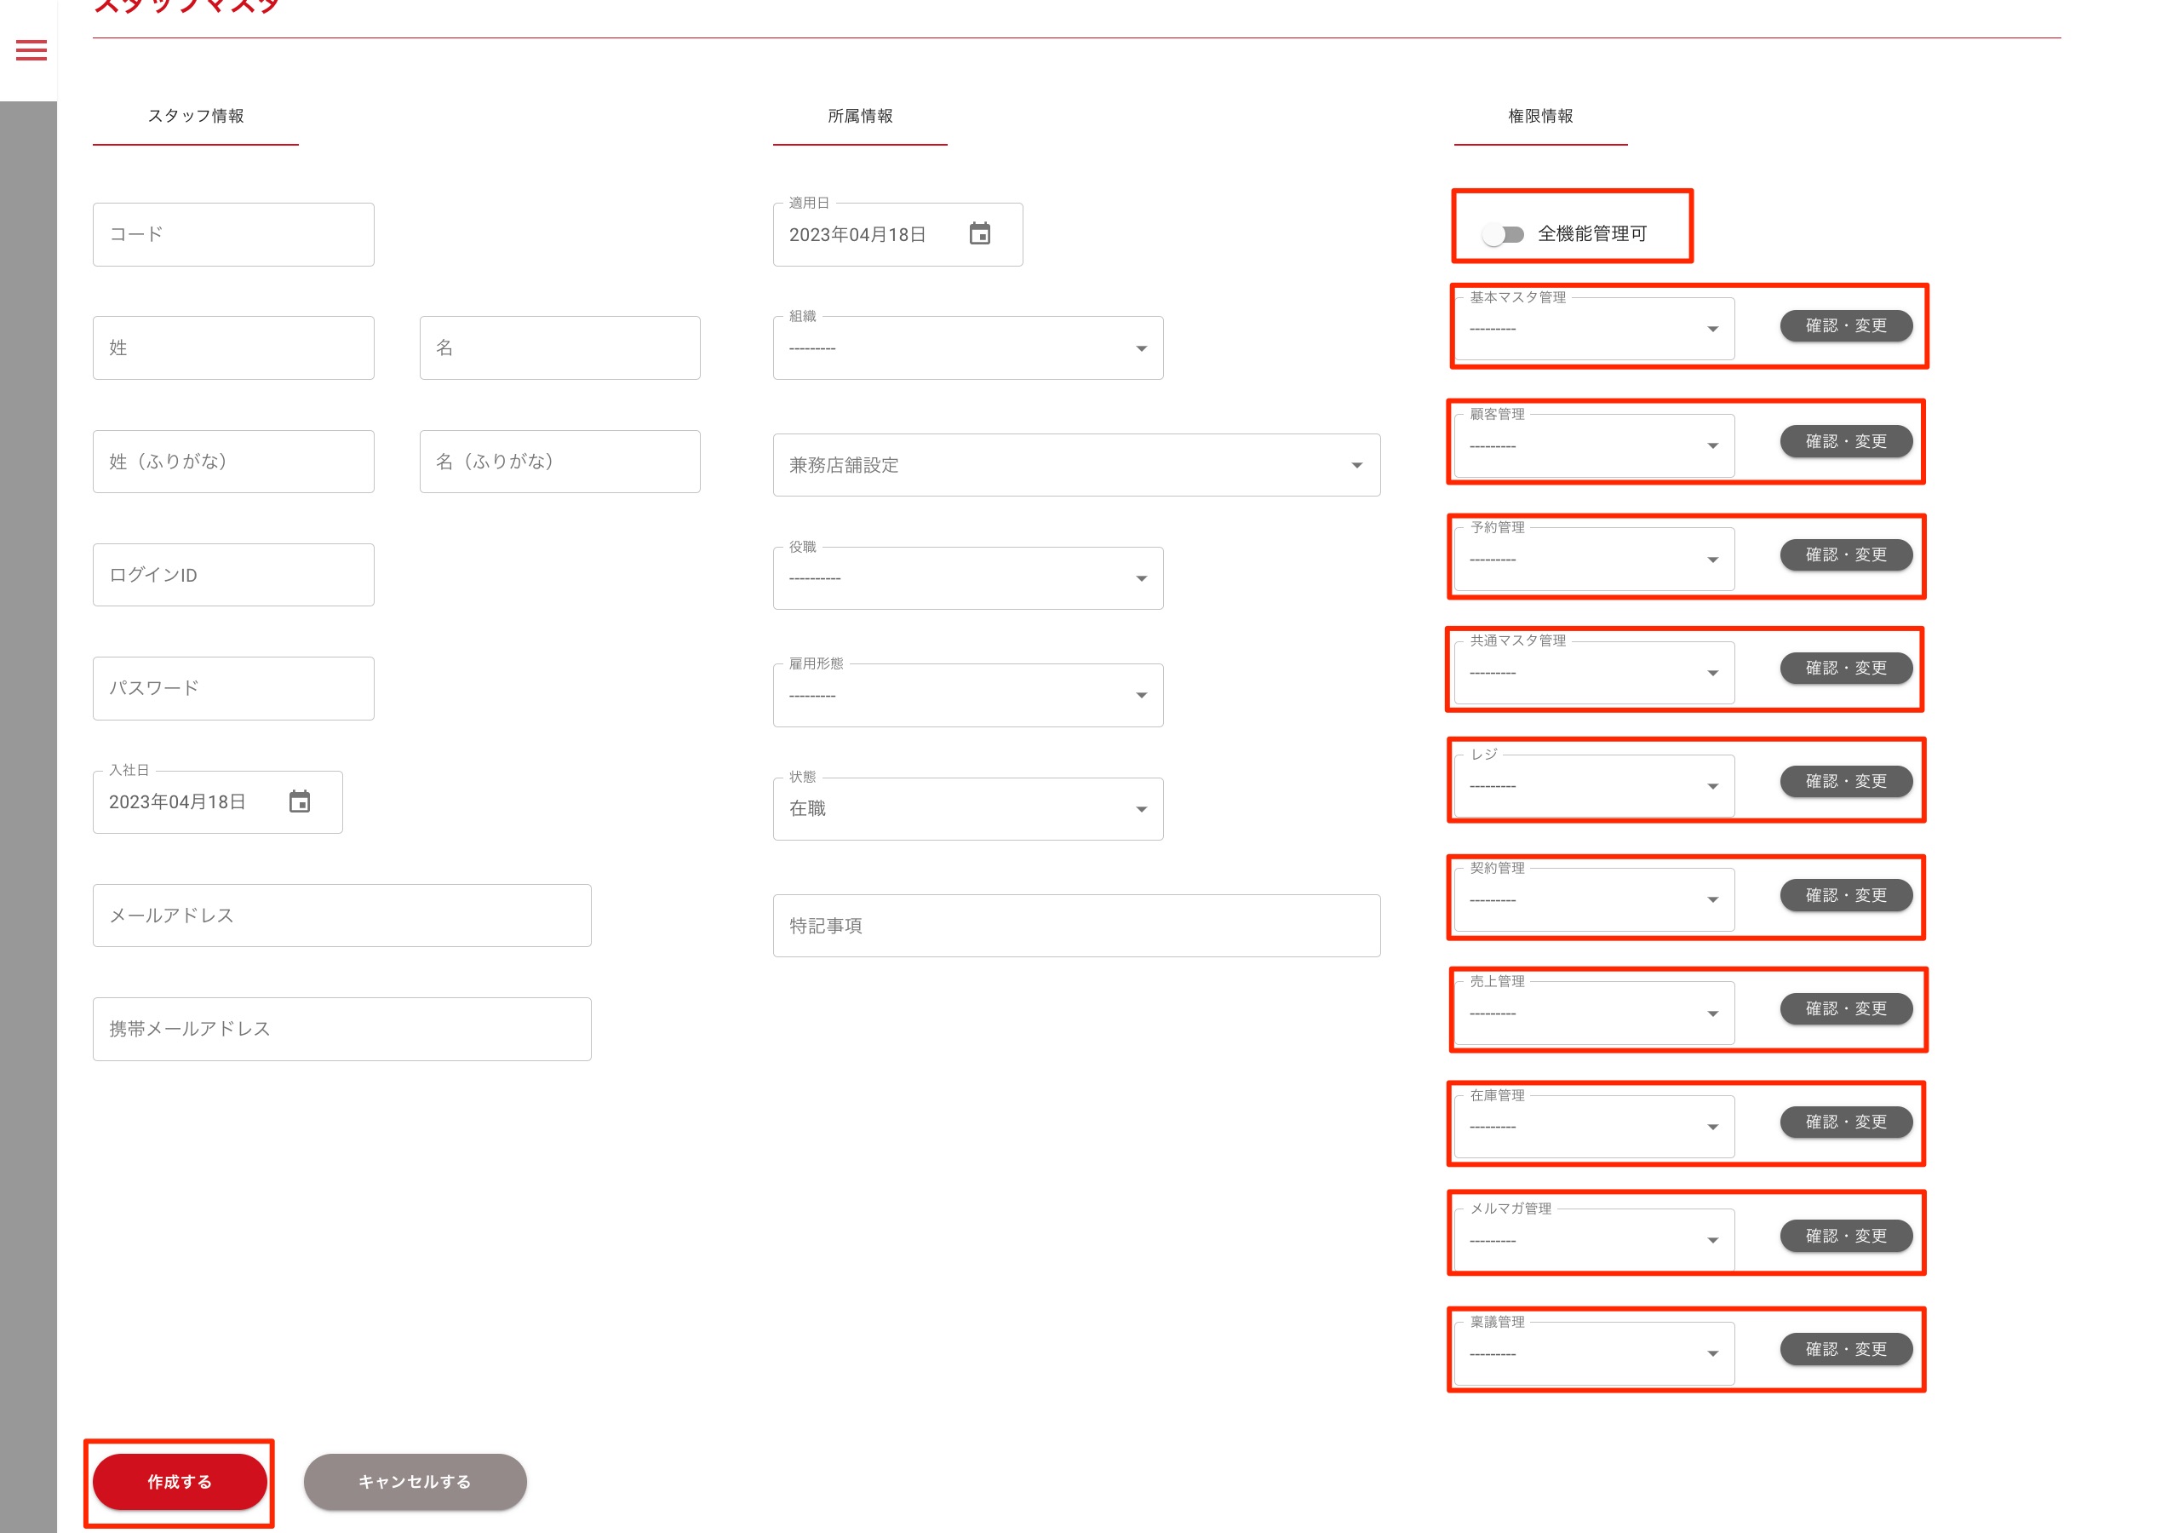2161x1533 pixels.
Task: Click dropdown arrow of メルマガ管理 field
Action: (1711, 1240)
